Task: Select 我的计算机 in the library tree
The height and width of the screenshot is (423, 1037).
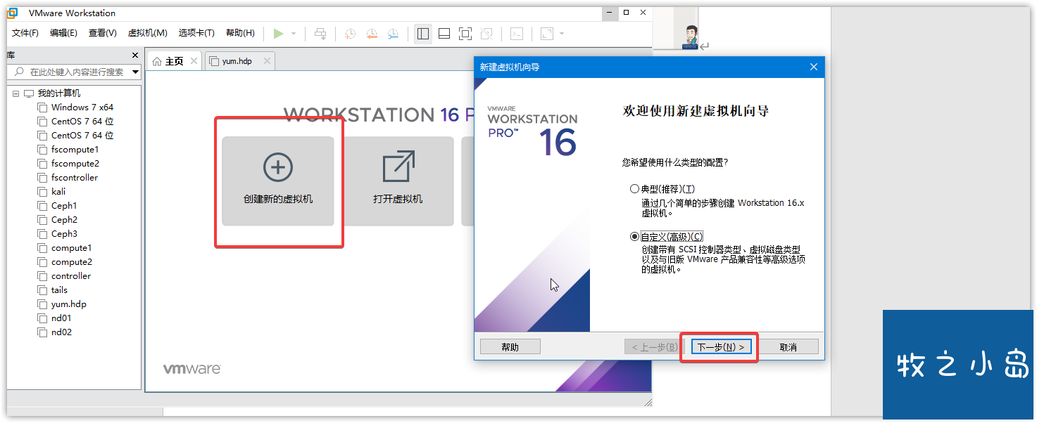Action: [x=59, y=93]
